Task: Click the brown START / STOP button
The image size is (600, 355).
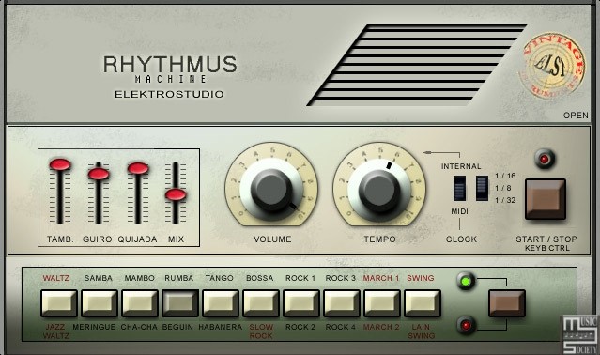Action: 546,199
